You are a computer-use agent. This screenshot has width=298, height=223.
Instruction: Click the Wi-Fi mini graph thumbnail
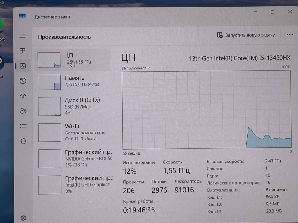[50, 132]
